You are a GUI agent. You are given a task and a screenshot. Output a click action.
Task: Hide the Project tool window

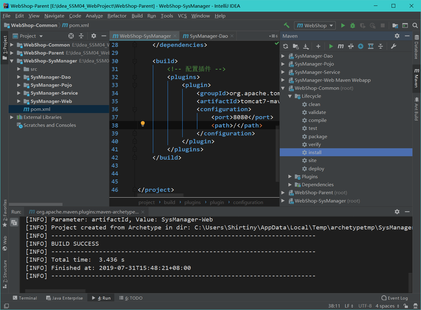[104, 36]
